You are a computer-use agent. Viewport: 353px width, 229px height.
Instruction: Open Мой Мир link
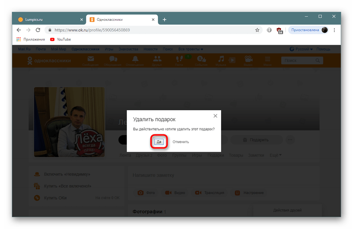coord(59,49)
